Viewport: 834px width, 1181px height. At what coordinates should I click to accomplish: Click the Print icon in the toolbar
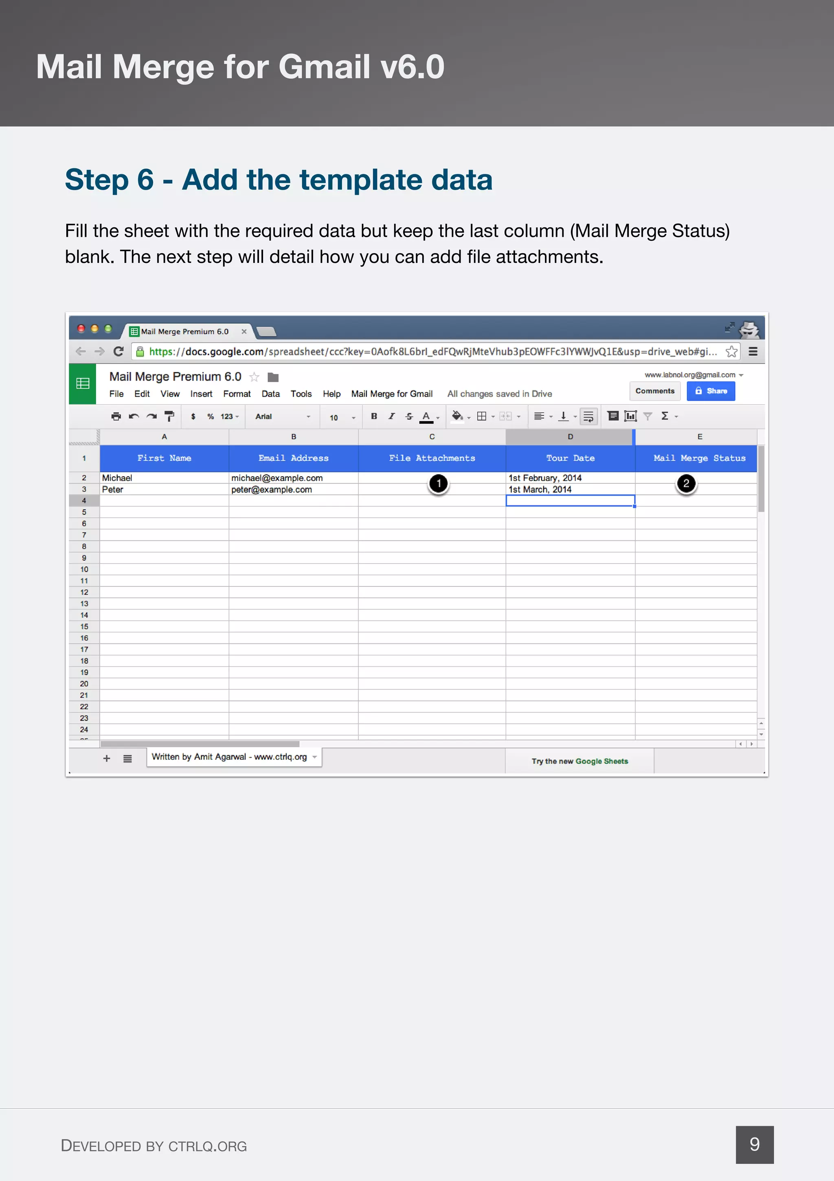(x=116, y=416)
